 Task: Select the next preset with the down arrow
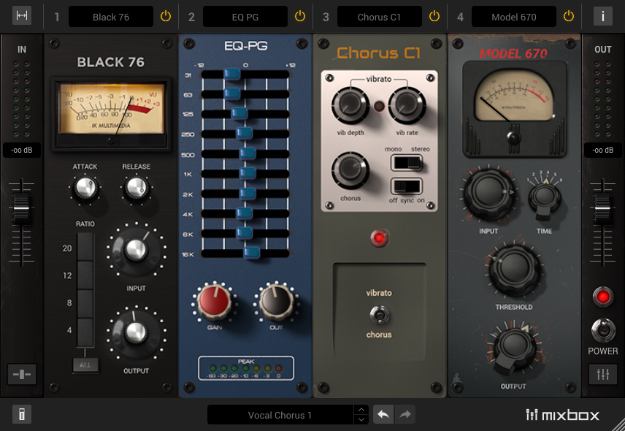tap(361, 419)
